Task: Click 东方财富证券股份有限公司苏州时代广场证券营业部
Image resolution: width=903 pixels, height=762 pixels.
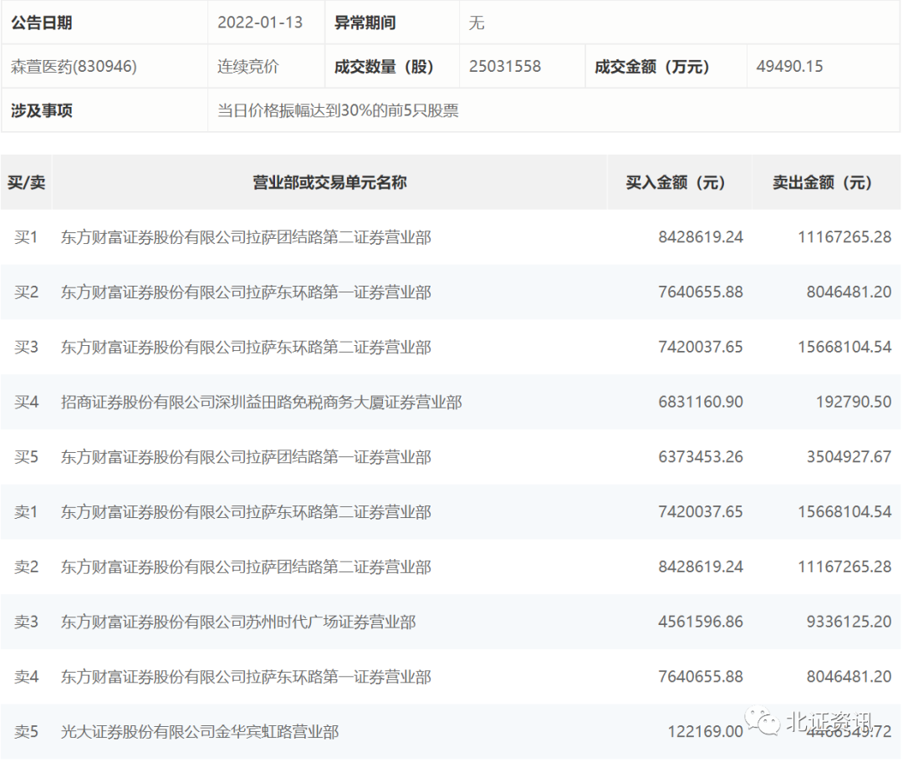Action: point(238,622)
